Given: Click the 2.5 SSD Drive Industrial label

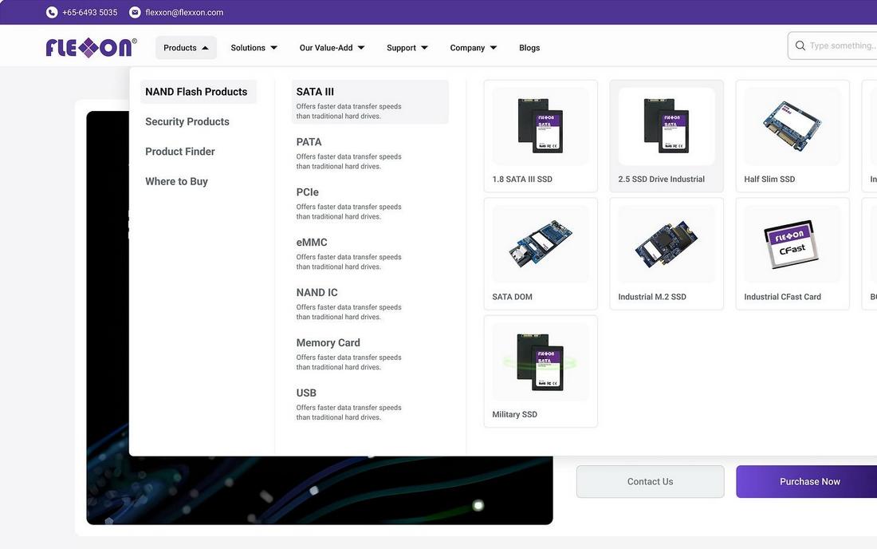Looking at the screenshot, I should tap(661, 179).
